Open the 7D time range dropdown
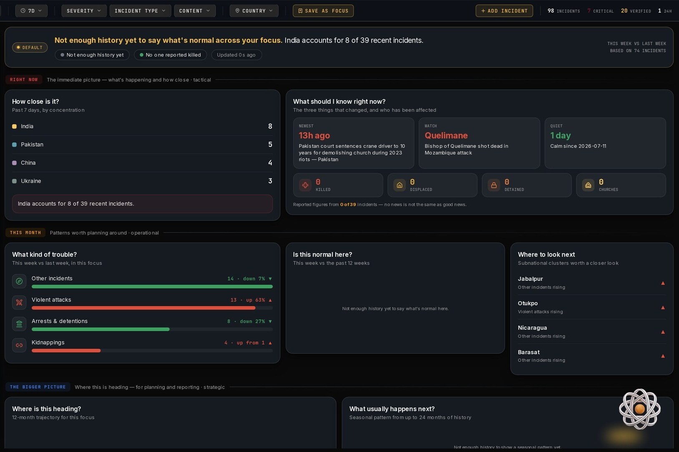679x452 pixels. 31,11
